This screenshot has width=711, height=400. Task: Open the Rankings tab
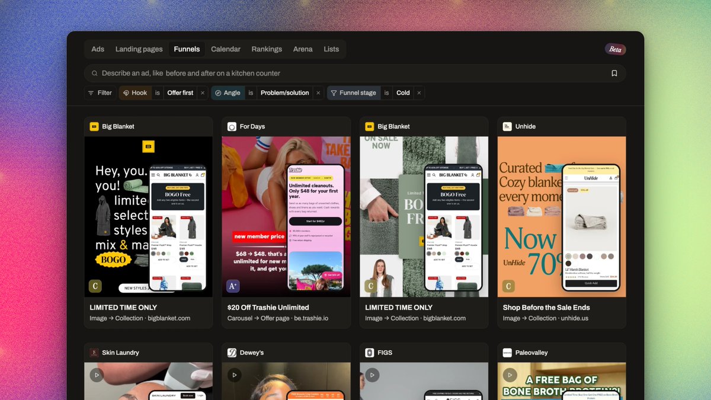click(267, 49)
